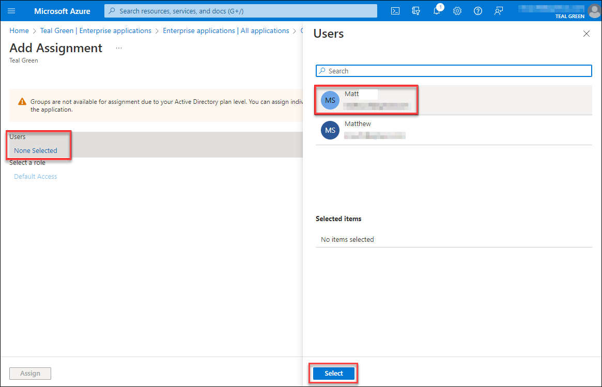This screenshot has height=387, width=602.
Task: Click the Users panel Search field
Action: tap(454, 71)
